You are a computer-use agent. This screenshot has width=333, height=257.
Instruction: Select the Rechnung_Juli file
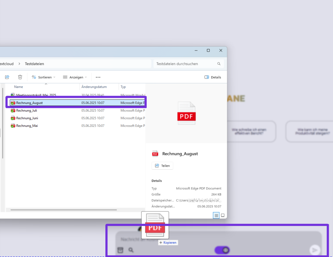27,111
